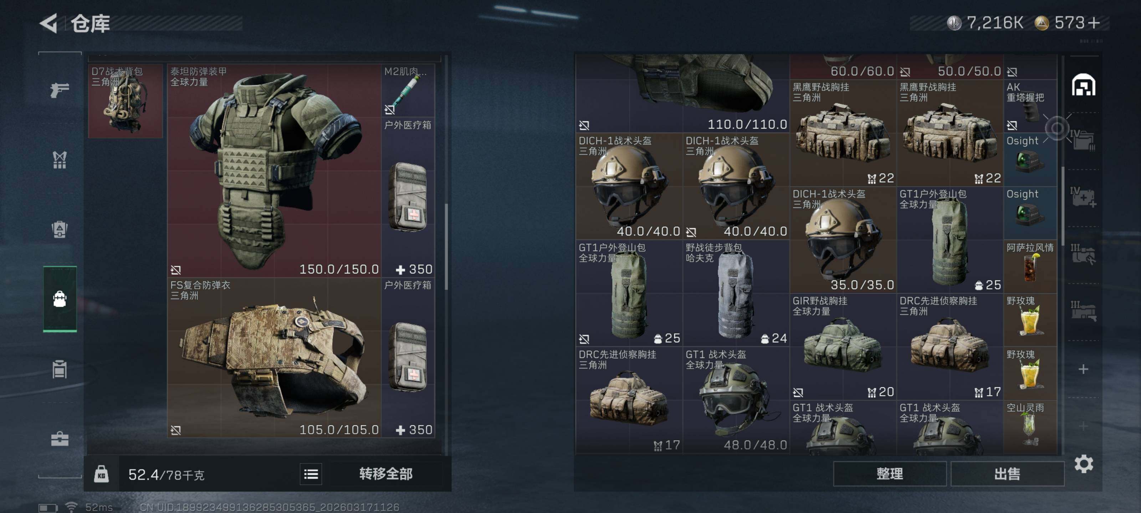Add a new stash slot with plus
The width and height of the screenshot is (1141, 513).
click(1083, 369)
